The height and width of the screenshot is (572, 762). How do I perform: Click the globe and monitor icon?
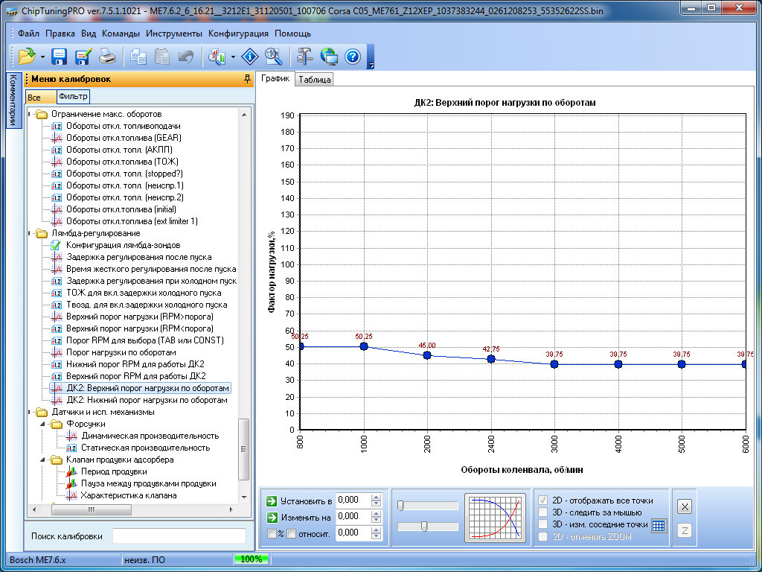pyautogui.click(x=329, y=57)
